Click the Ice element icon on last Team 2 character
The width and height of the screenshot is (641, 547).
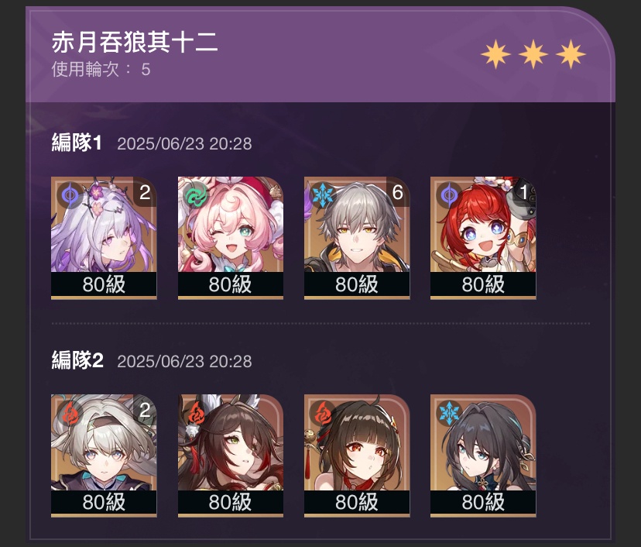click(449, 412)
